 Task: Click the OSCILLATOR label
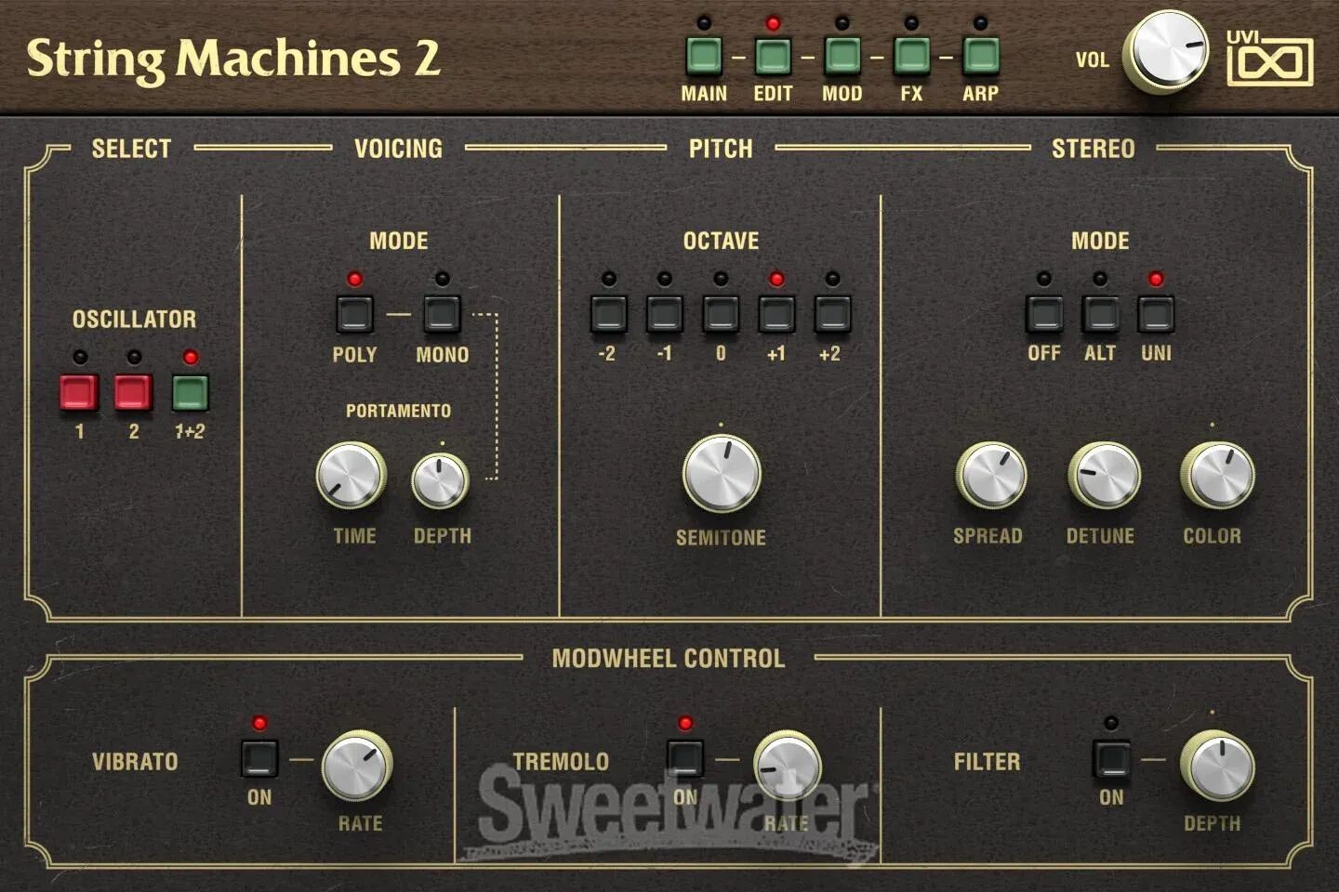(x=134, y=320)
